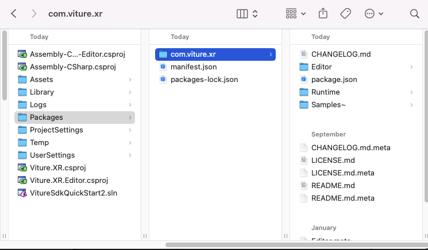Go forward with the right arrow button

tap(34, 13)
